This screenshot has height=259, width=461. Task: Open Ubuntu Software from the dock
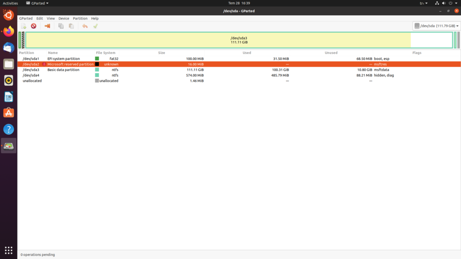click(9, 113)
